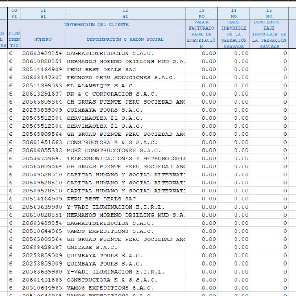Select the SI cell under column 11
Image resolution: width=296 pixels, height=296 pixels.
click(x=43, y=16)
